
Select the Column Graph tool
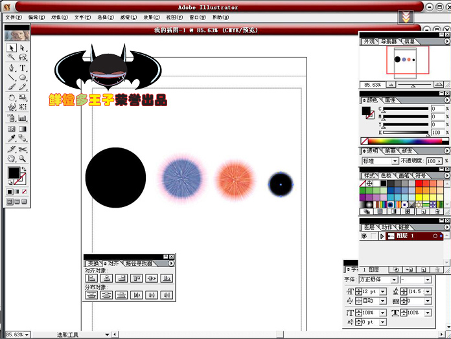(23, 118)
